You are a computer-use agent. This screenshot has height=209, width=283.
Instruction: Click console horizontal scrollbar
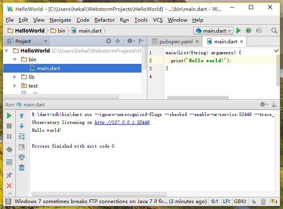coord(99,194)
